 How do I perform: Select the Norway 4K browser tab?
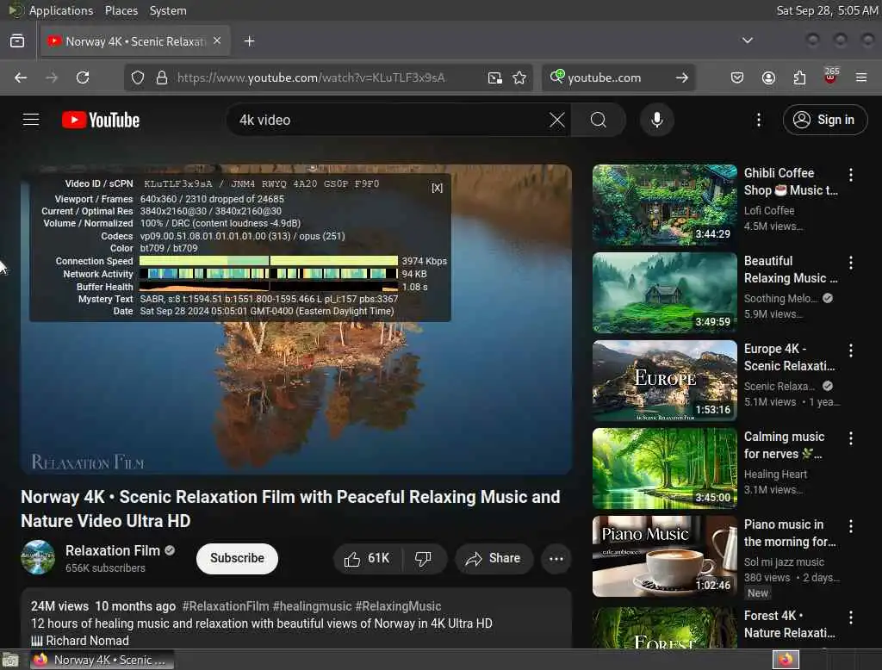[x=135, y=41]
